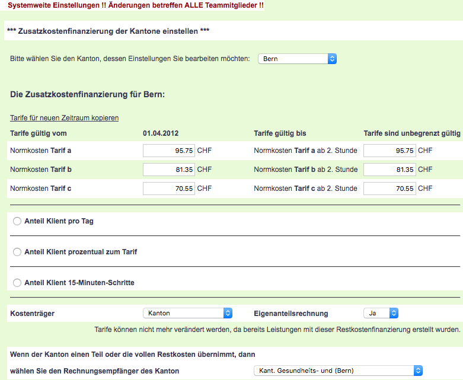This screenshot has height=380, width=463.
Task: Choose 'Anteil Klient prozentual zum Tarif' option
Action: coord(17,252)
